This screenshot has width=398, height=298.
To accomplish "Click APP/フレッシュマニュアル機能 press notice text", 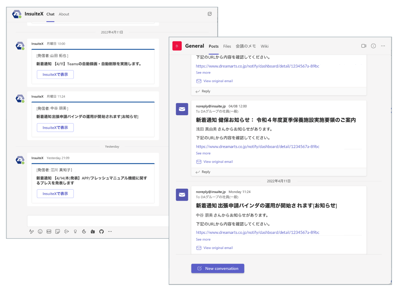I will [92, 180].
